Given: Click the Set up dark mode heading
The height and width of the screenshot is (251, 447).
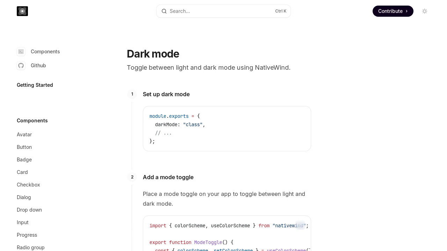Looking at the screenshot, I should 166,94.
